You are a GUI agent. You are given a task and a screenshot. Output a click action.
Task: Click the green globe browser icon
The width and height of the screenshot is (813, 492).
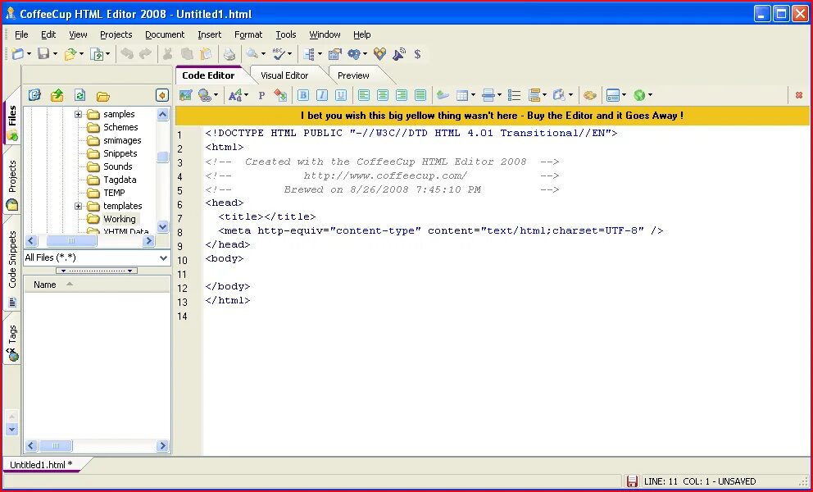point(639,95)
